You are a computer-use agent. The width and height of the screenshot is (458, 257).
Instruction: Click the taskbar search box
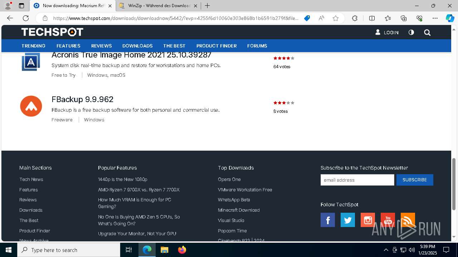point(69,250)
